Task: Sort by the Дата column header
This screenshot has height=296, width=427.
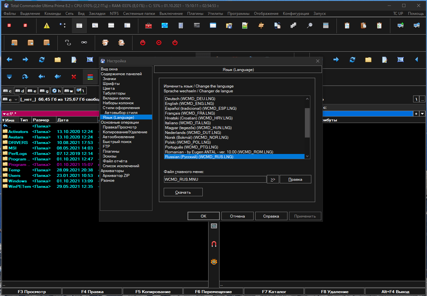Action: (77, 120)
